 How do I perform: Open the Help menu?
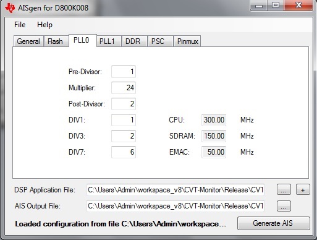[x=44, y=25]
